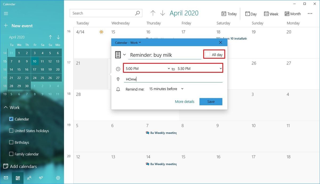Open the Calendar - Work selector

tap(128, 42)
